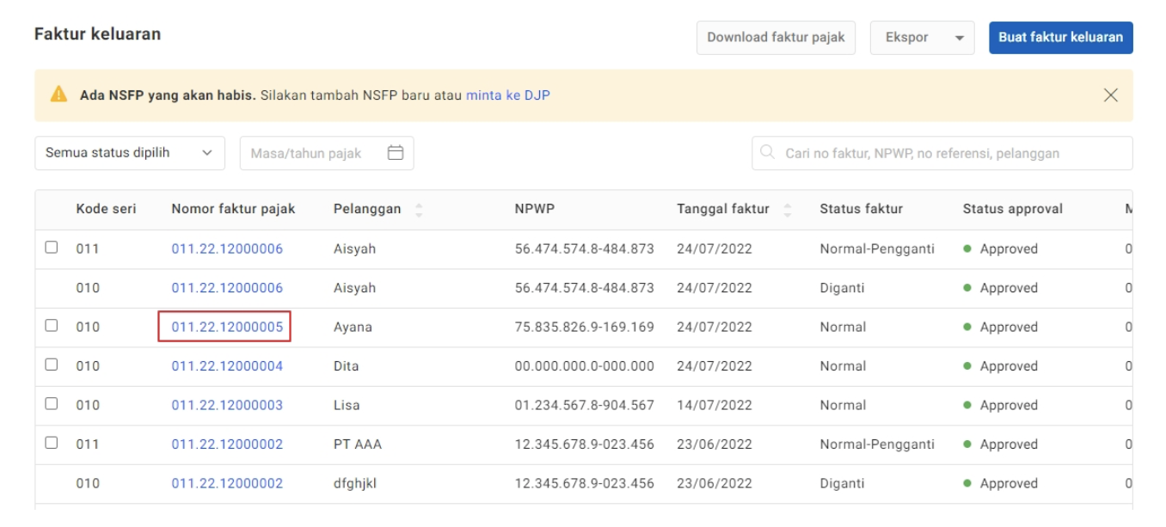Image resolution: width=1166 pixels, height=527 pixels.
Task: Open invoice 011.22.12000005 for Ayana
Action: point(227,328)
